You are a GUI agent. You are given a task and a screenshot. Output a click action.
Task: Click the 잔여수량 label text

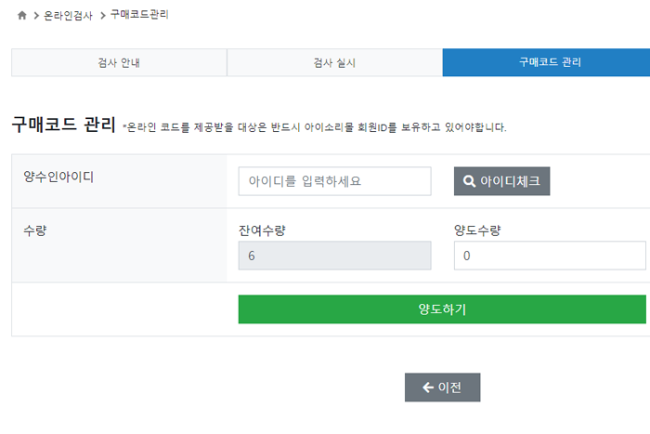262,230
